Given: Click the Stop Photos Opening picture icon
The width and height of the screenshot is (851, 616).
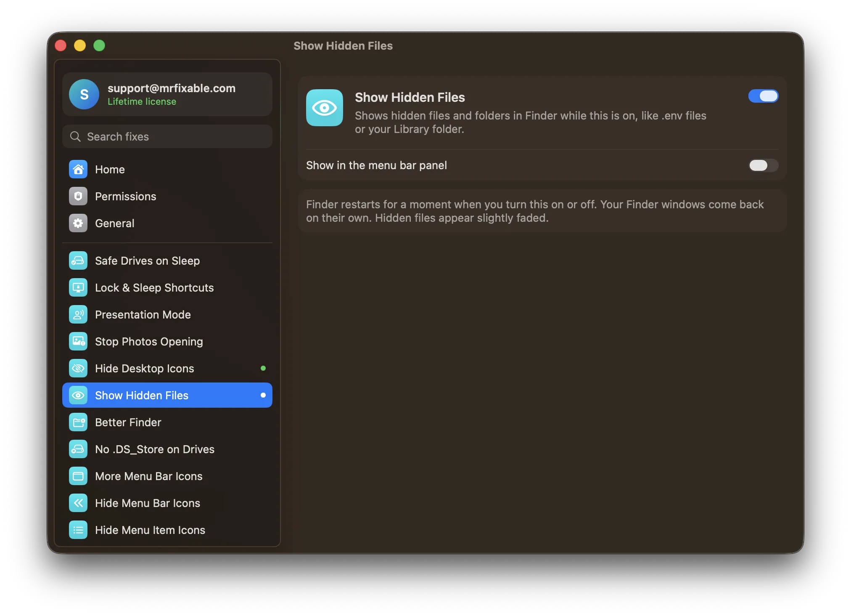Looking at the screenshot, I should click(78, 342).
